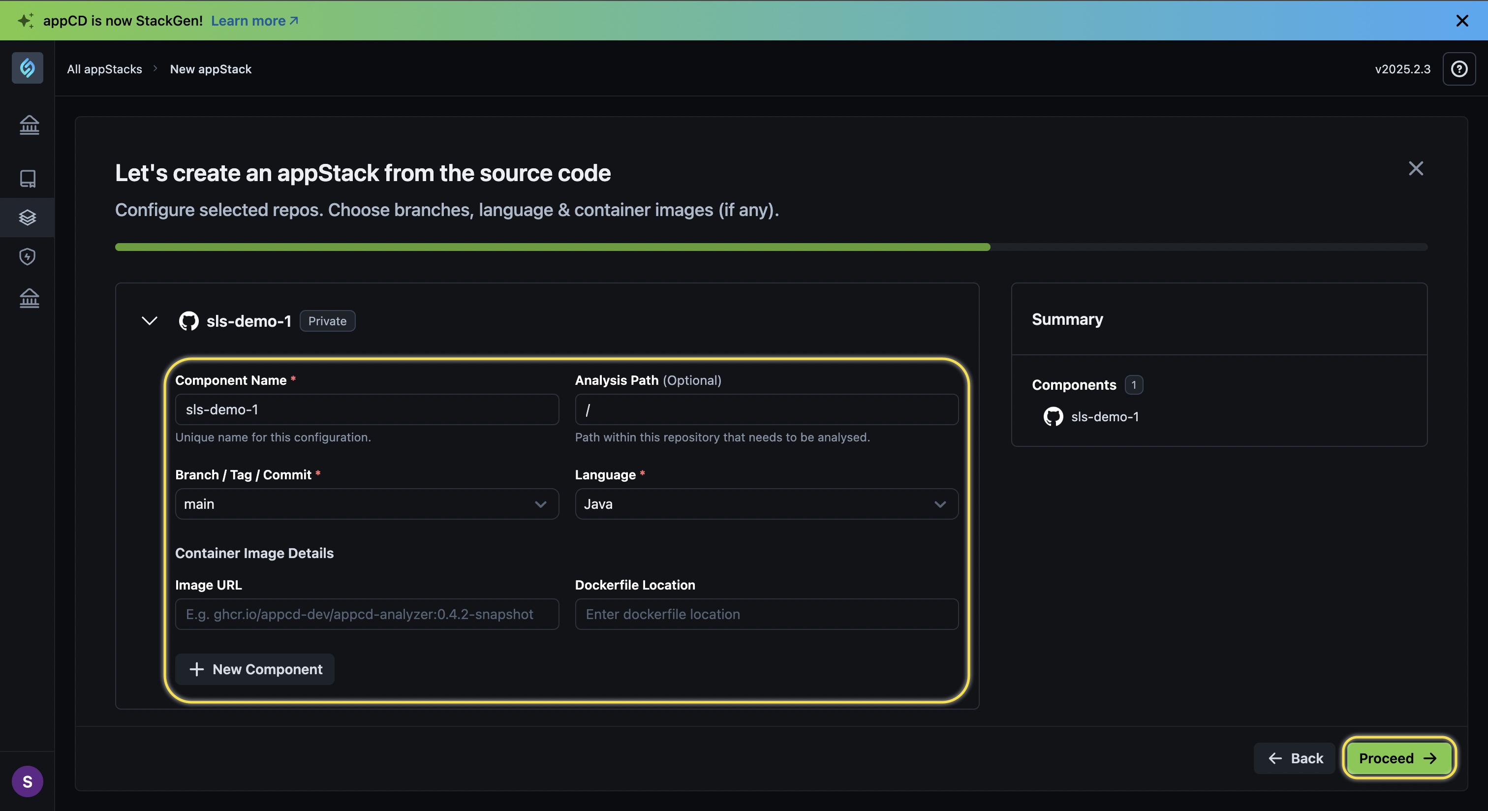Click the Summary heading
1488x811 pixels.
point(1067,319)
